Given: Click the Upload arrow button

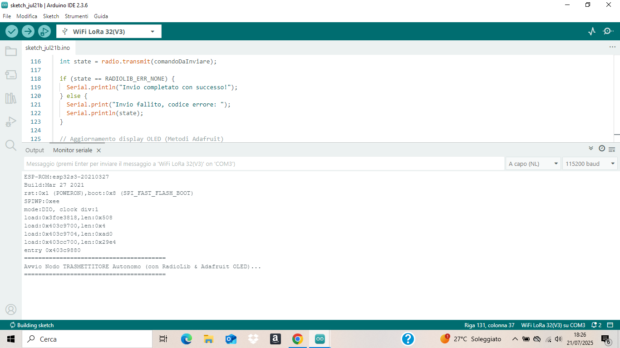Looking at the screenshot, I should point(28,31).
